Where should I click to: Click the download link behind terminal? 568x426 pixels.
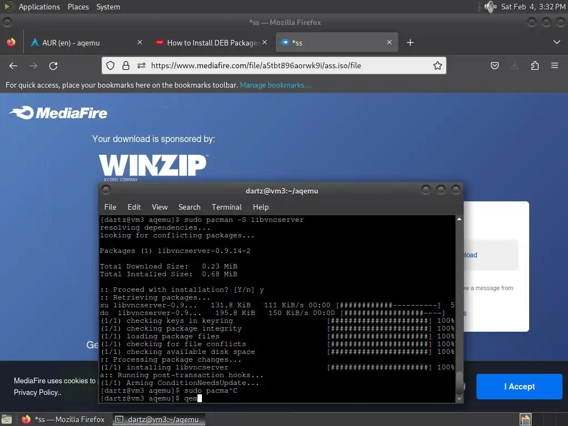(470, 255)
